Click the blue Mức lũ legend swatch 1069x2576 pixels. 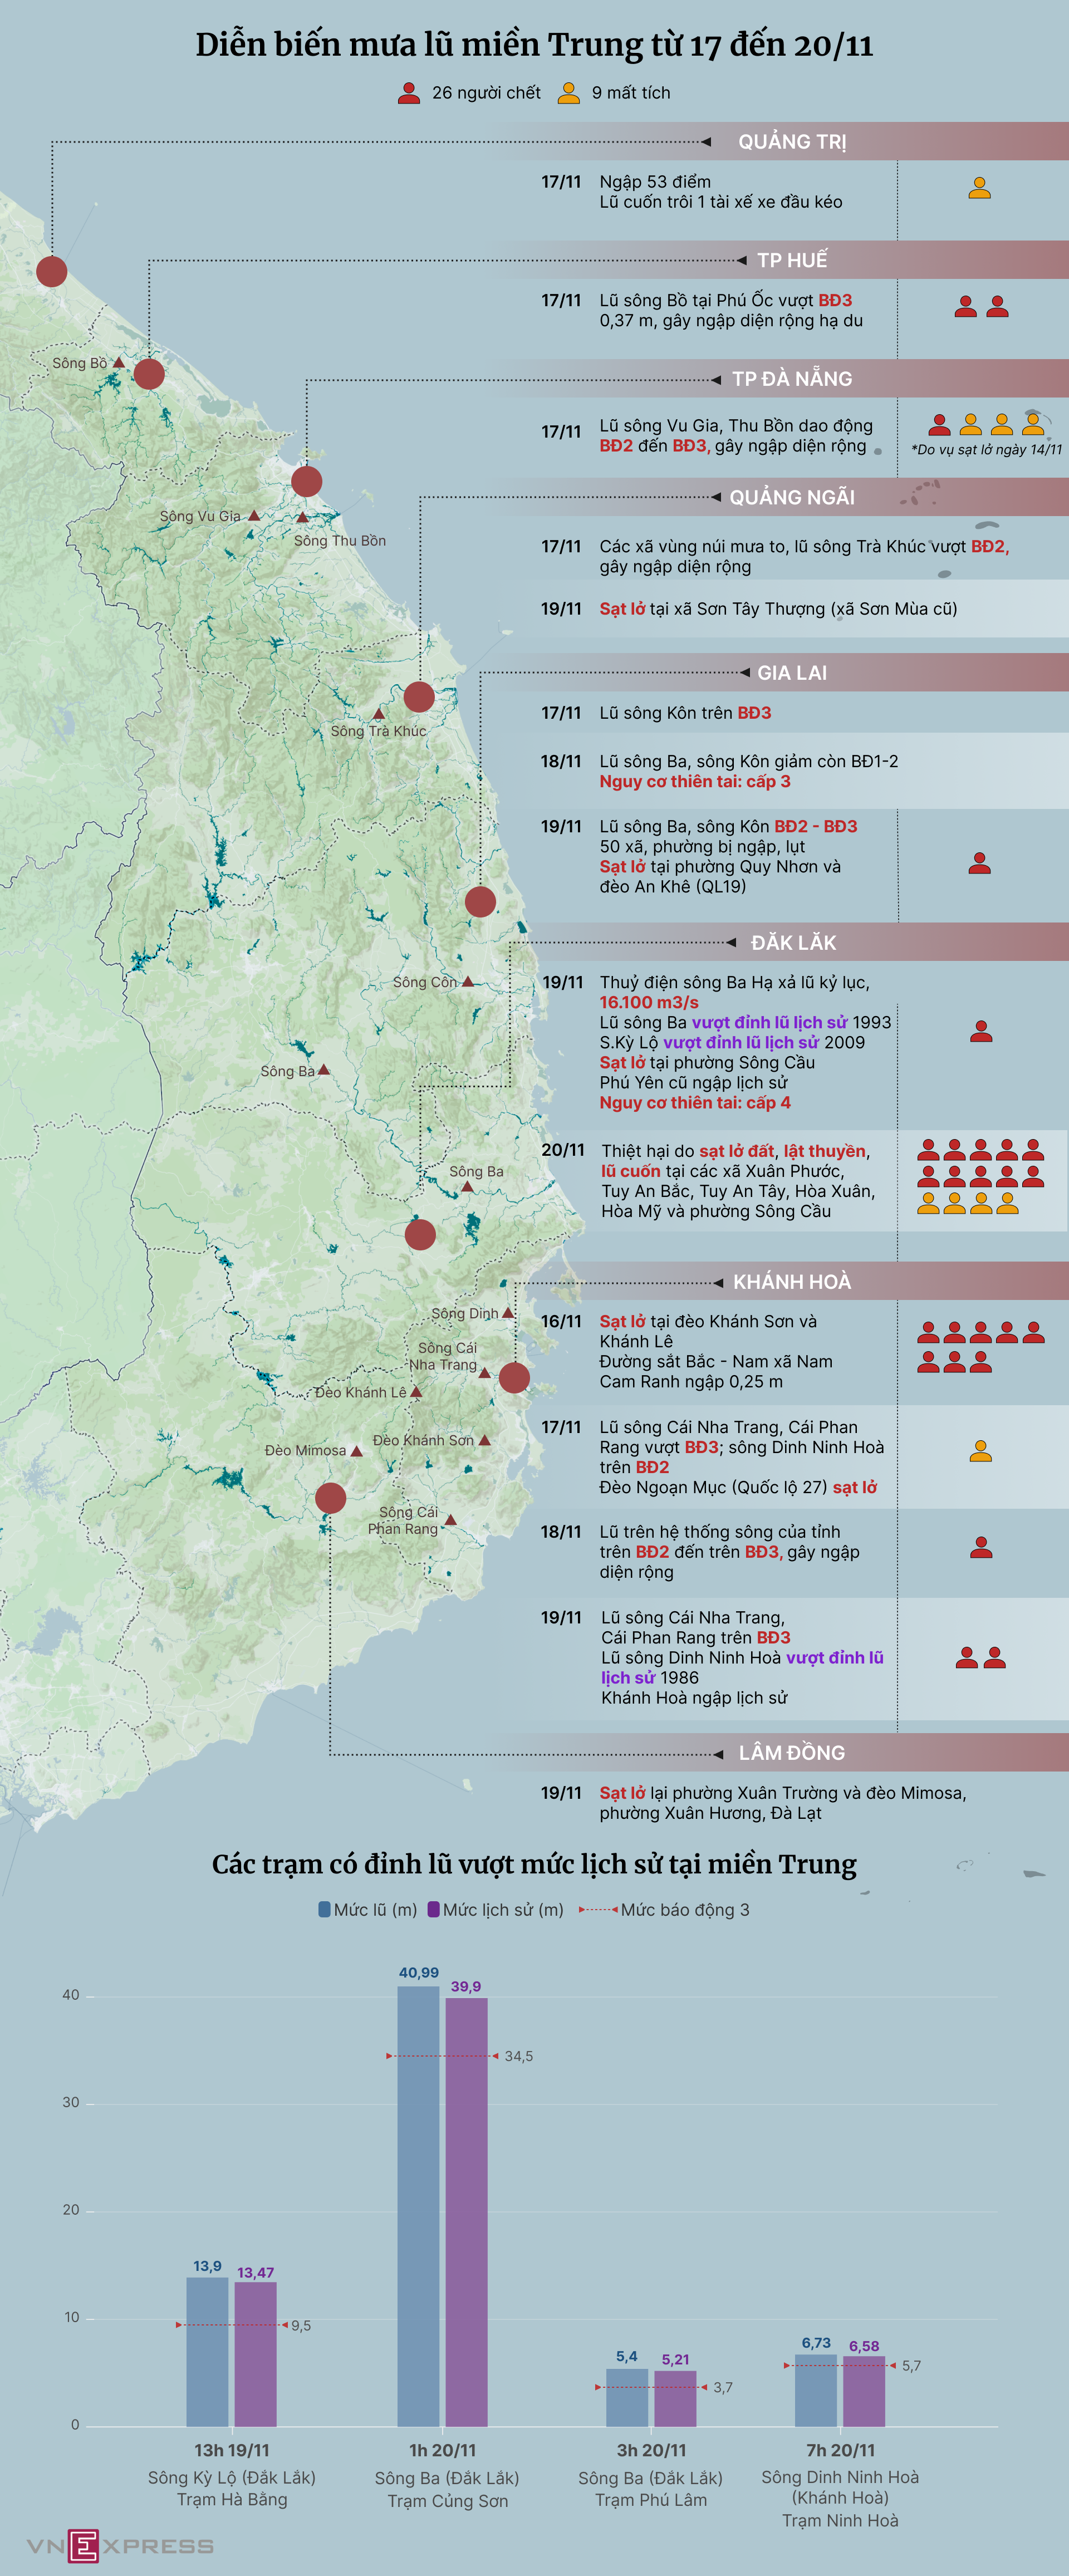pyautogui.click(x=324, y=1909)
